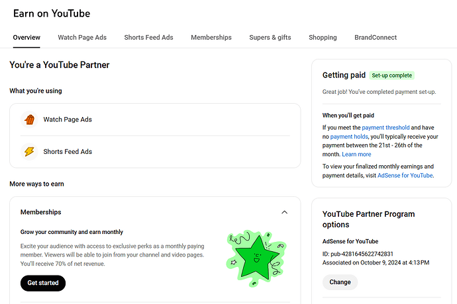Visit the AdSense for YouTube link
Viewport: 457px width, 304px height.
click(405, 175)
